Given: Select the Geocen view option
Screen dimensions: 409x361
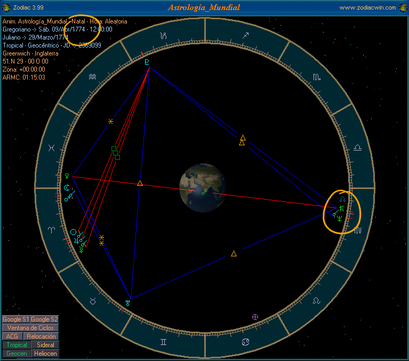Looking at the screenshot, I should pyautogui.click(x=16, y=354).
